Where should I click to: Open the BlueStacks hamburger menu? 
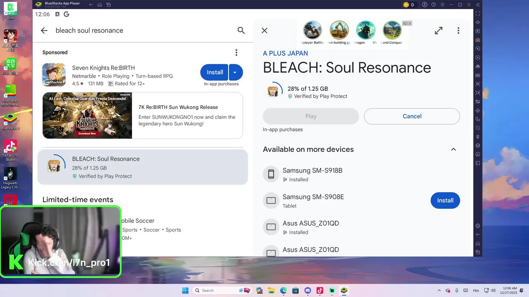442,5
